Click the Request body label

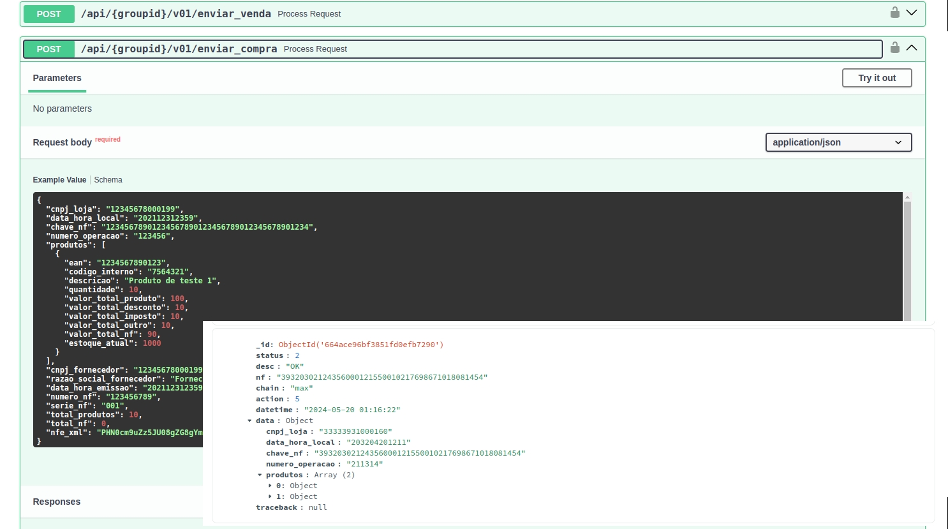point(63,142)
